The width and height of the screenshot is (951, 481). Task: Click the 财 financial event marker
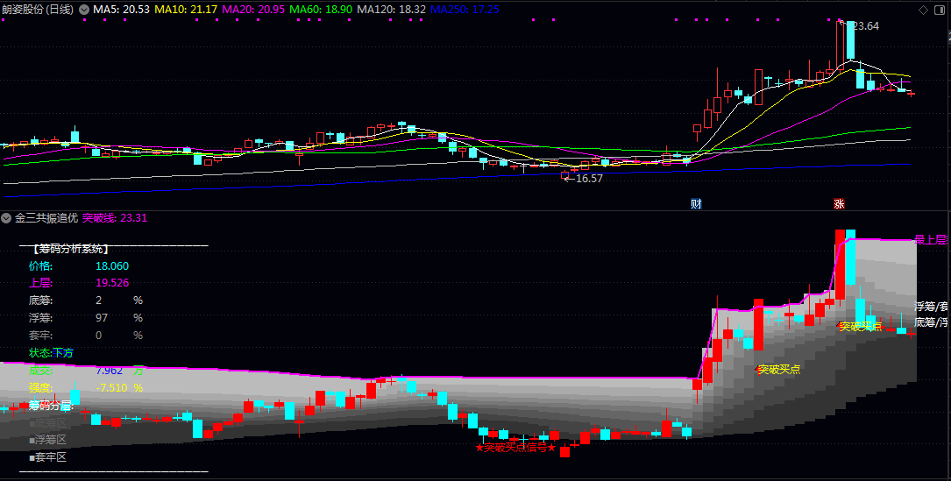click(696, 204)
